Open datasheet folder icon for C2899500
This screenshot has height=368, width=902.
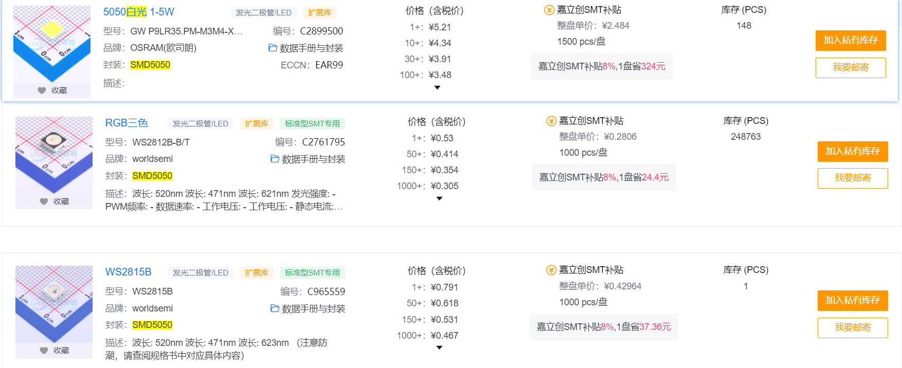273,48
